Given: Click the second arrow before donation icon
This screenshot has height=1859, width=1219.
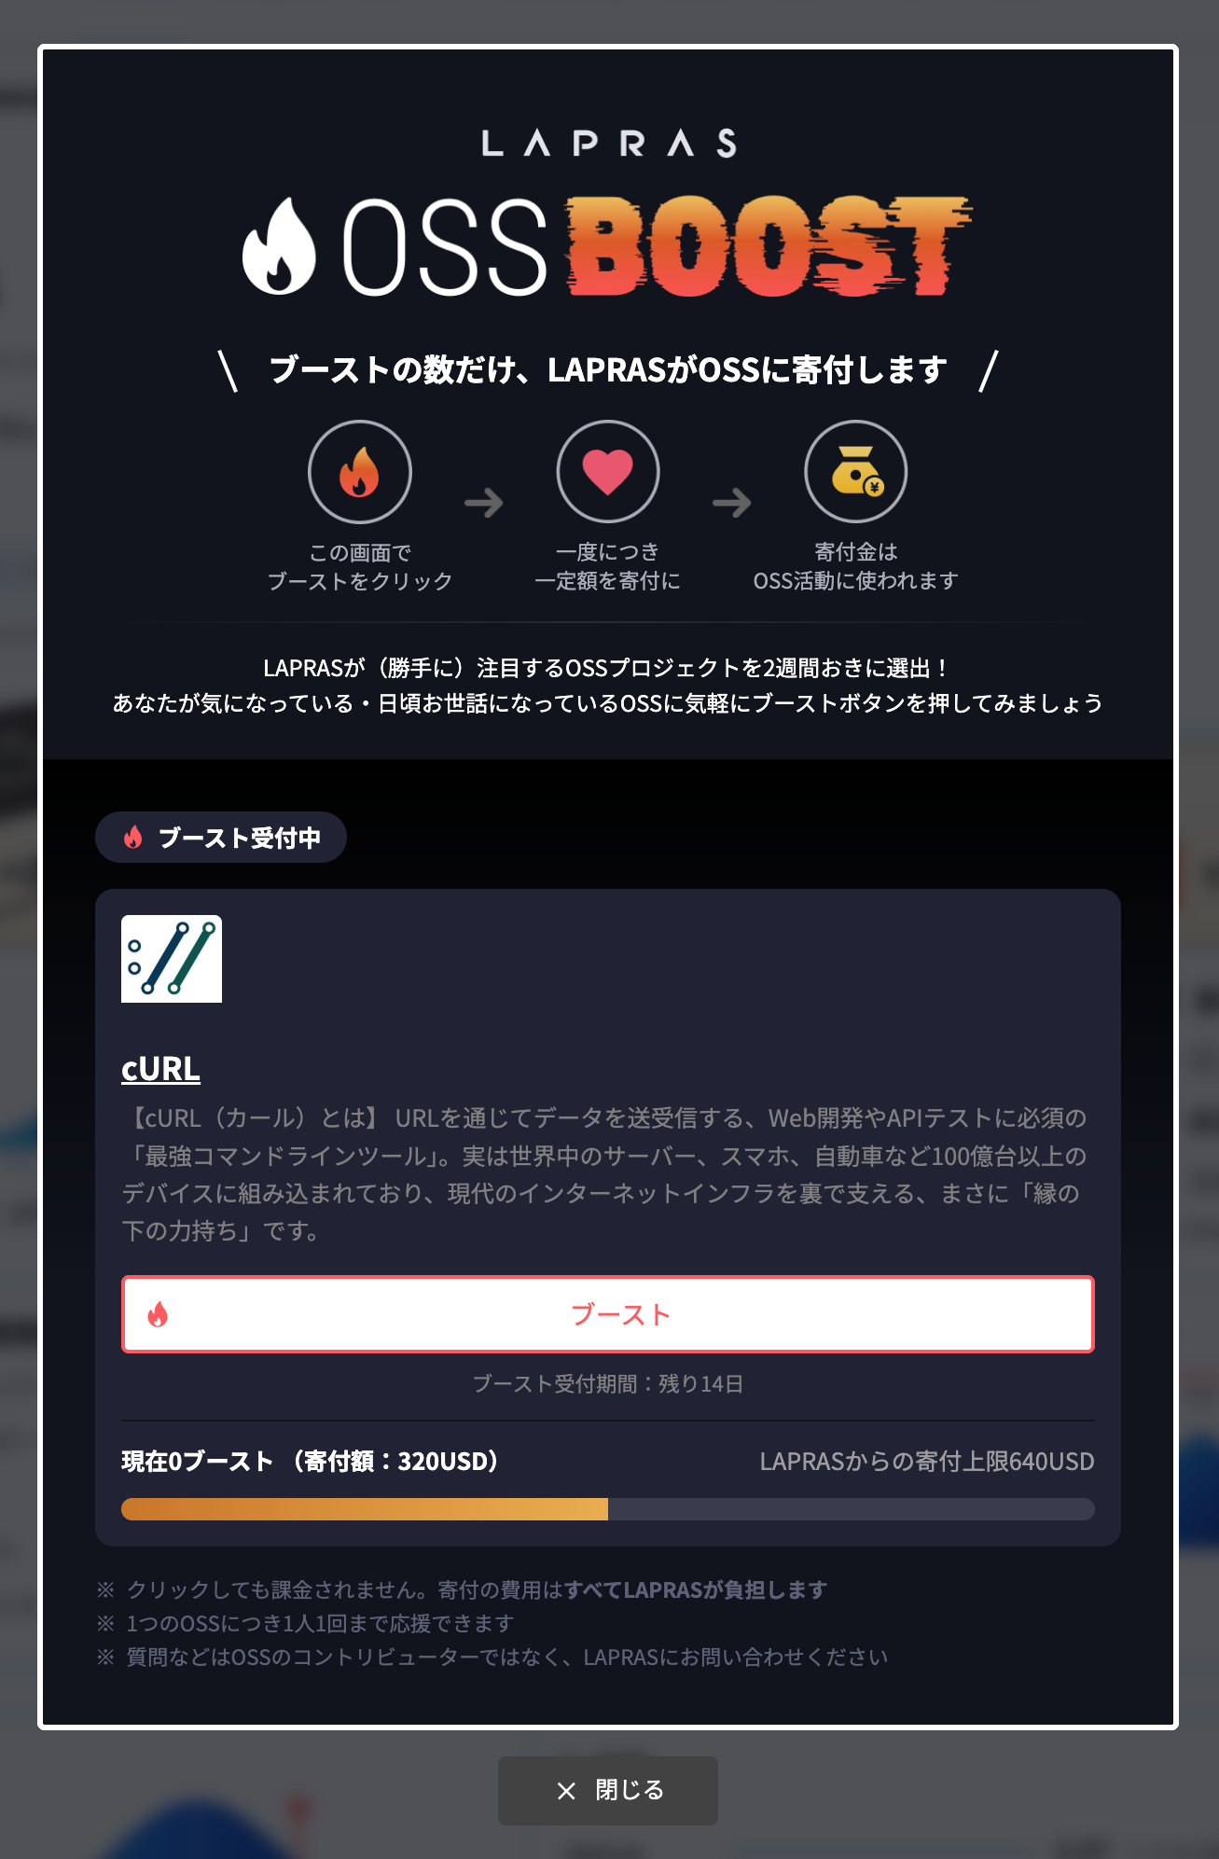Looking at the screenshot, I should coord(732,503).
